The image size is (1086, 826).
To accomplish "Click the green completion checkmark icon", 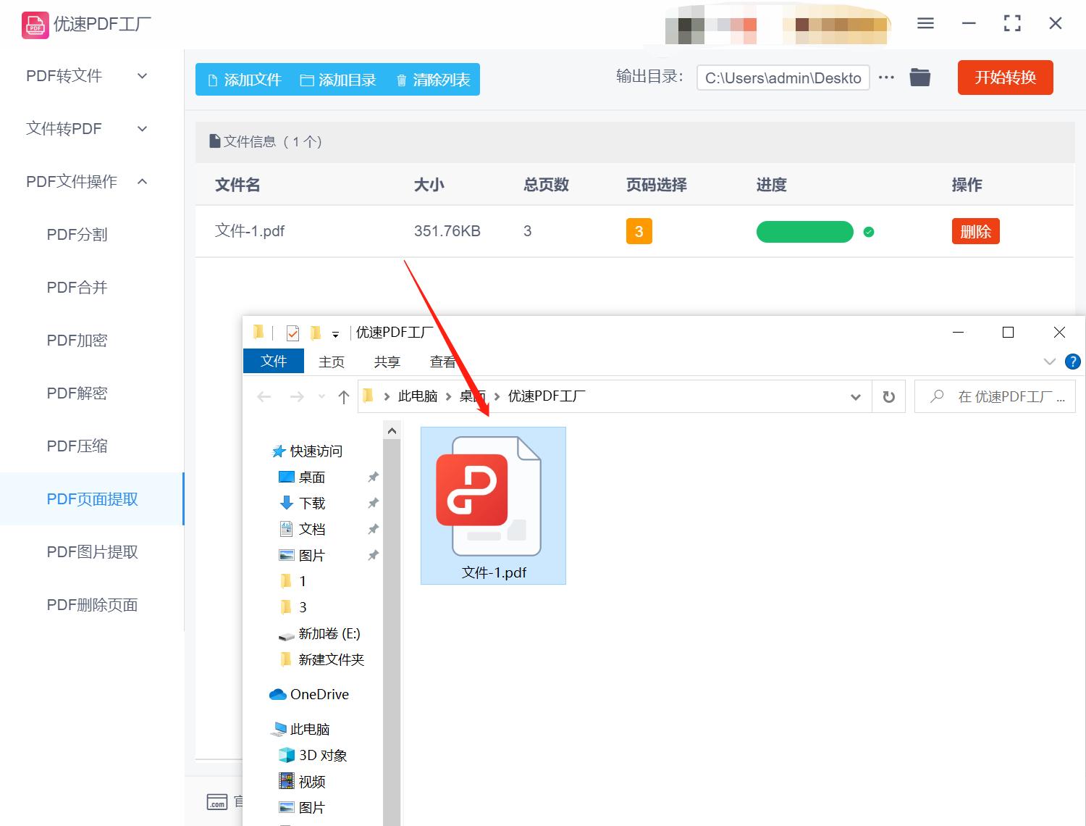I will point(868,232).
